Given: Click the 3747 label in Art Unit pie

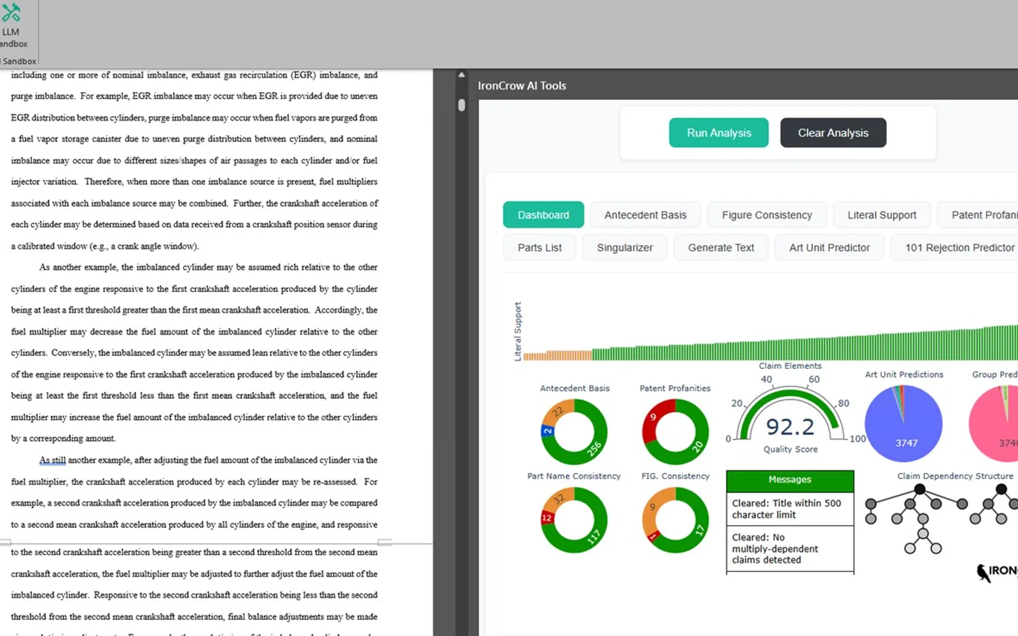Looking at the screenshot, I should point(907,443).
